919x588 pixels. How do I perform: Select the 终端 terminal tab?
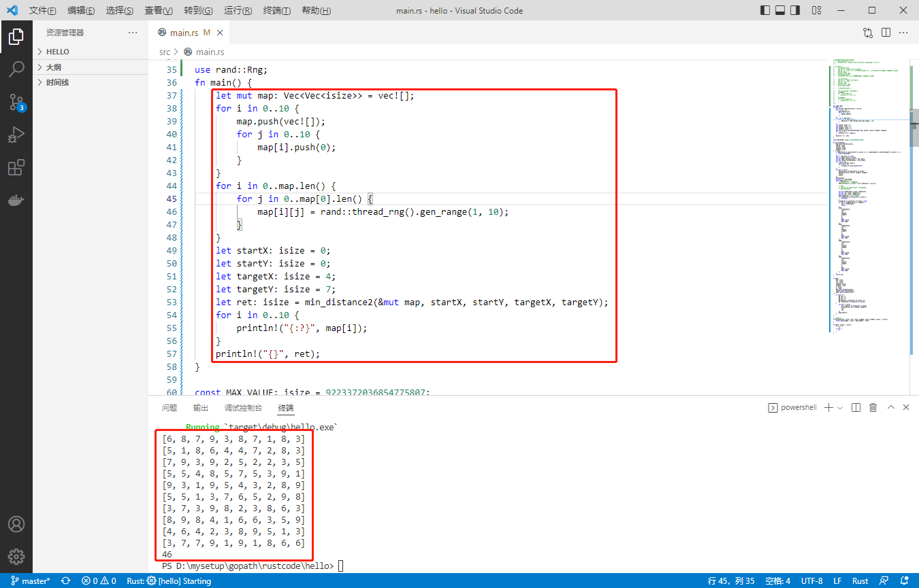click(x=286, y=408)
